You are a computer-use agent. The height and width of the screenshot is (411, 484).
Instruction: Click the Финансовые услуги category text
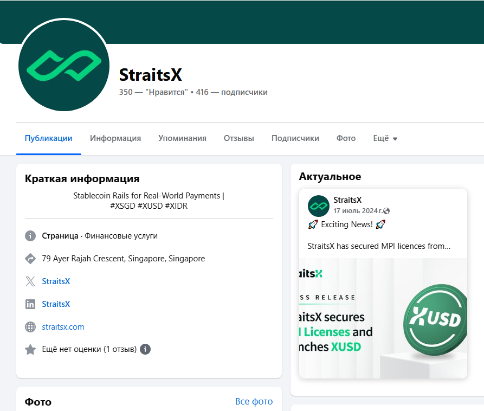(121, 236)
